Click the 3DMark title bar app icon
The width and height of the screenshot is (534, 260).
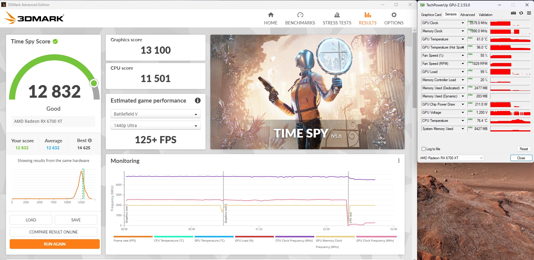4,5
